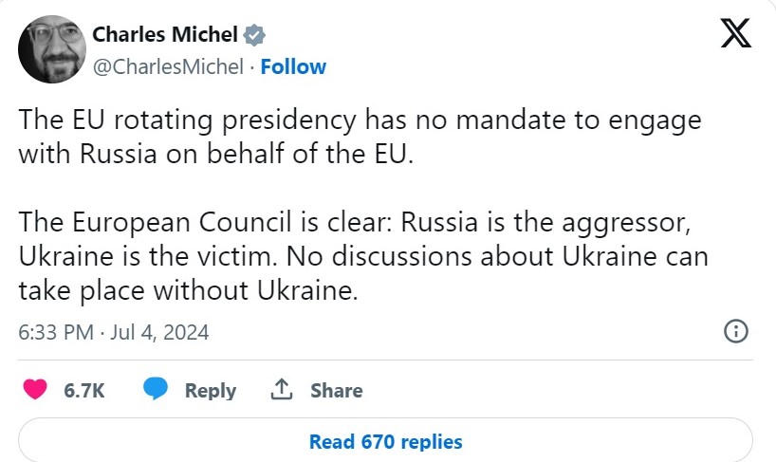Click the share arrow icon
The width and height of the screenshot is (776, 462).
pos(281,390)
